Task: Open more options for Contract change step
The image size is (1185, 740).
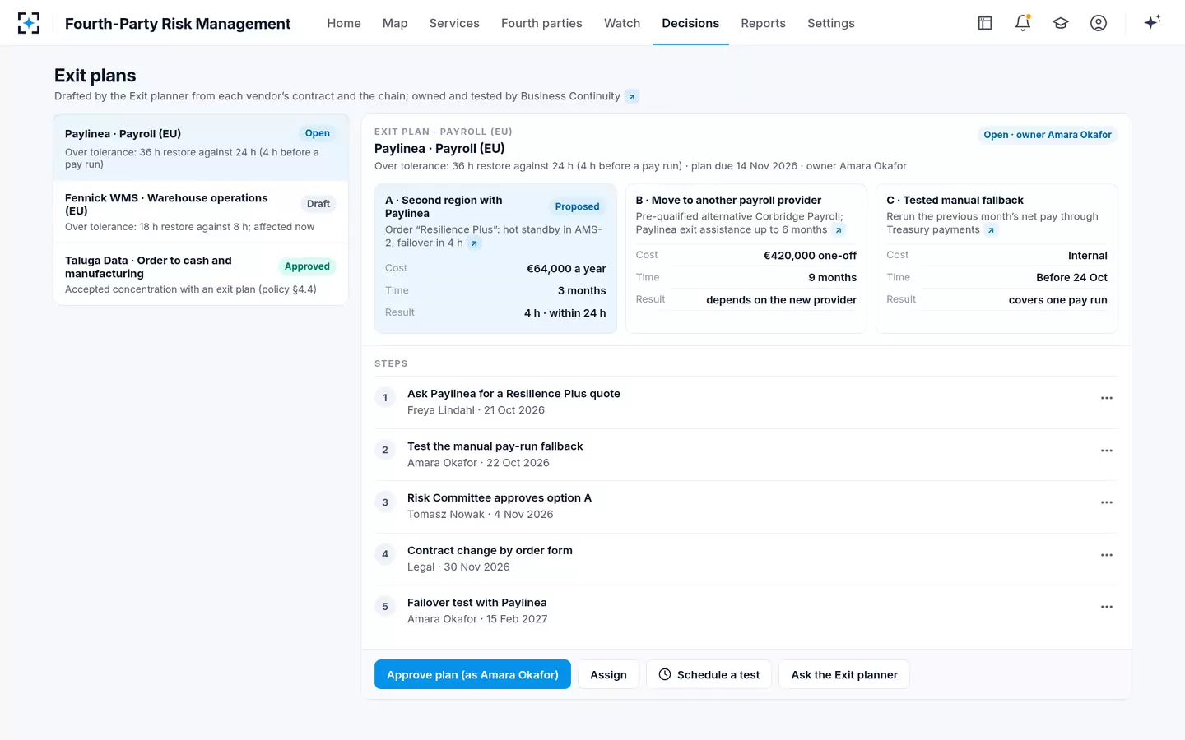Action: tap(1107, 555)
